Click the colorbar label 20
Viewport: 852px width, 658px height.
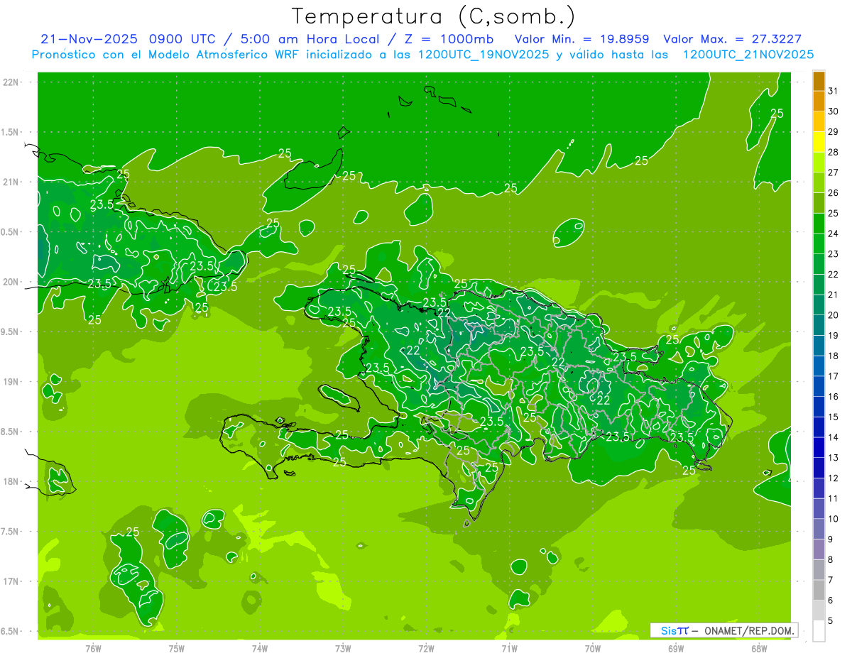coord(833,315)
